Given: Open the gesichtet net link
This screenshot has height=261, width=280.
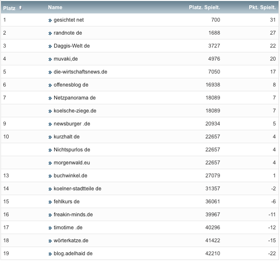Looking at the screenshot, I should [69, 20].
